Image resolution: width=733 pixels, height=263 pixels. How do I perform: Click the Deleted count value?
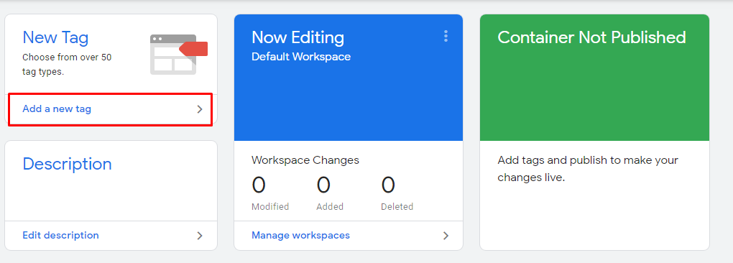[388, 185]
